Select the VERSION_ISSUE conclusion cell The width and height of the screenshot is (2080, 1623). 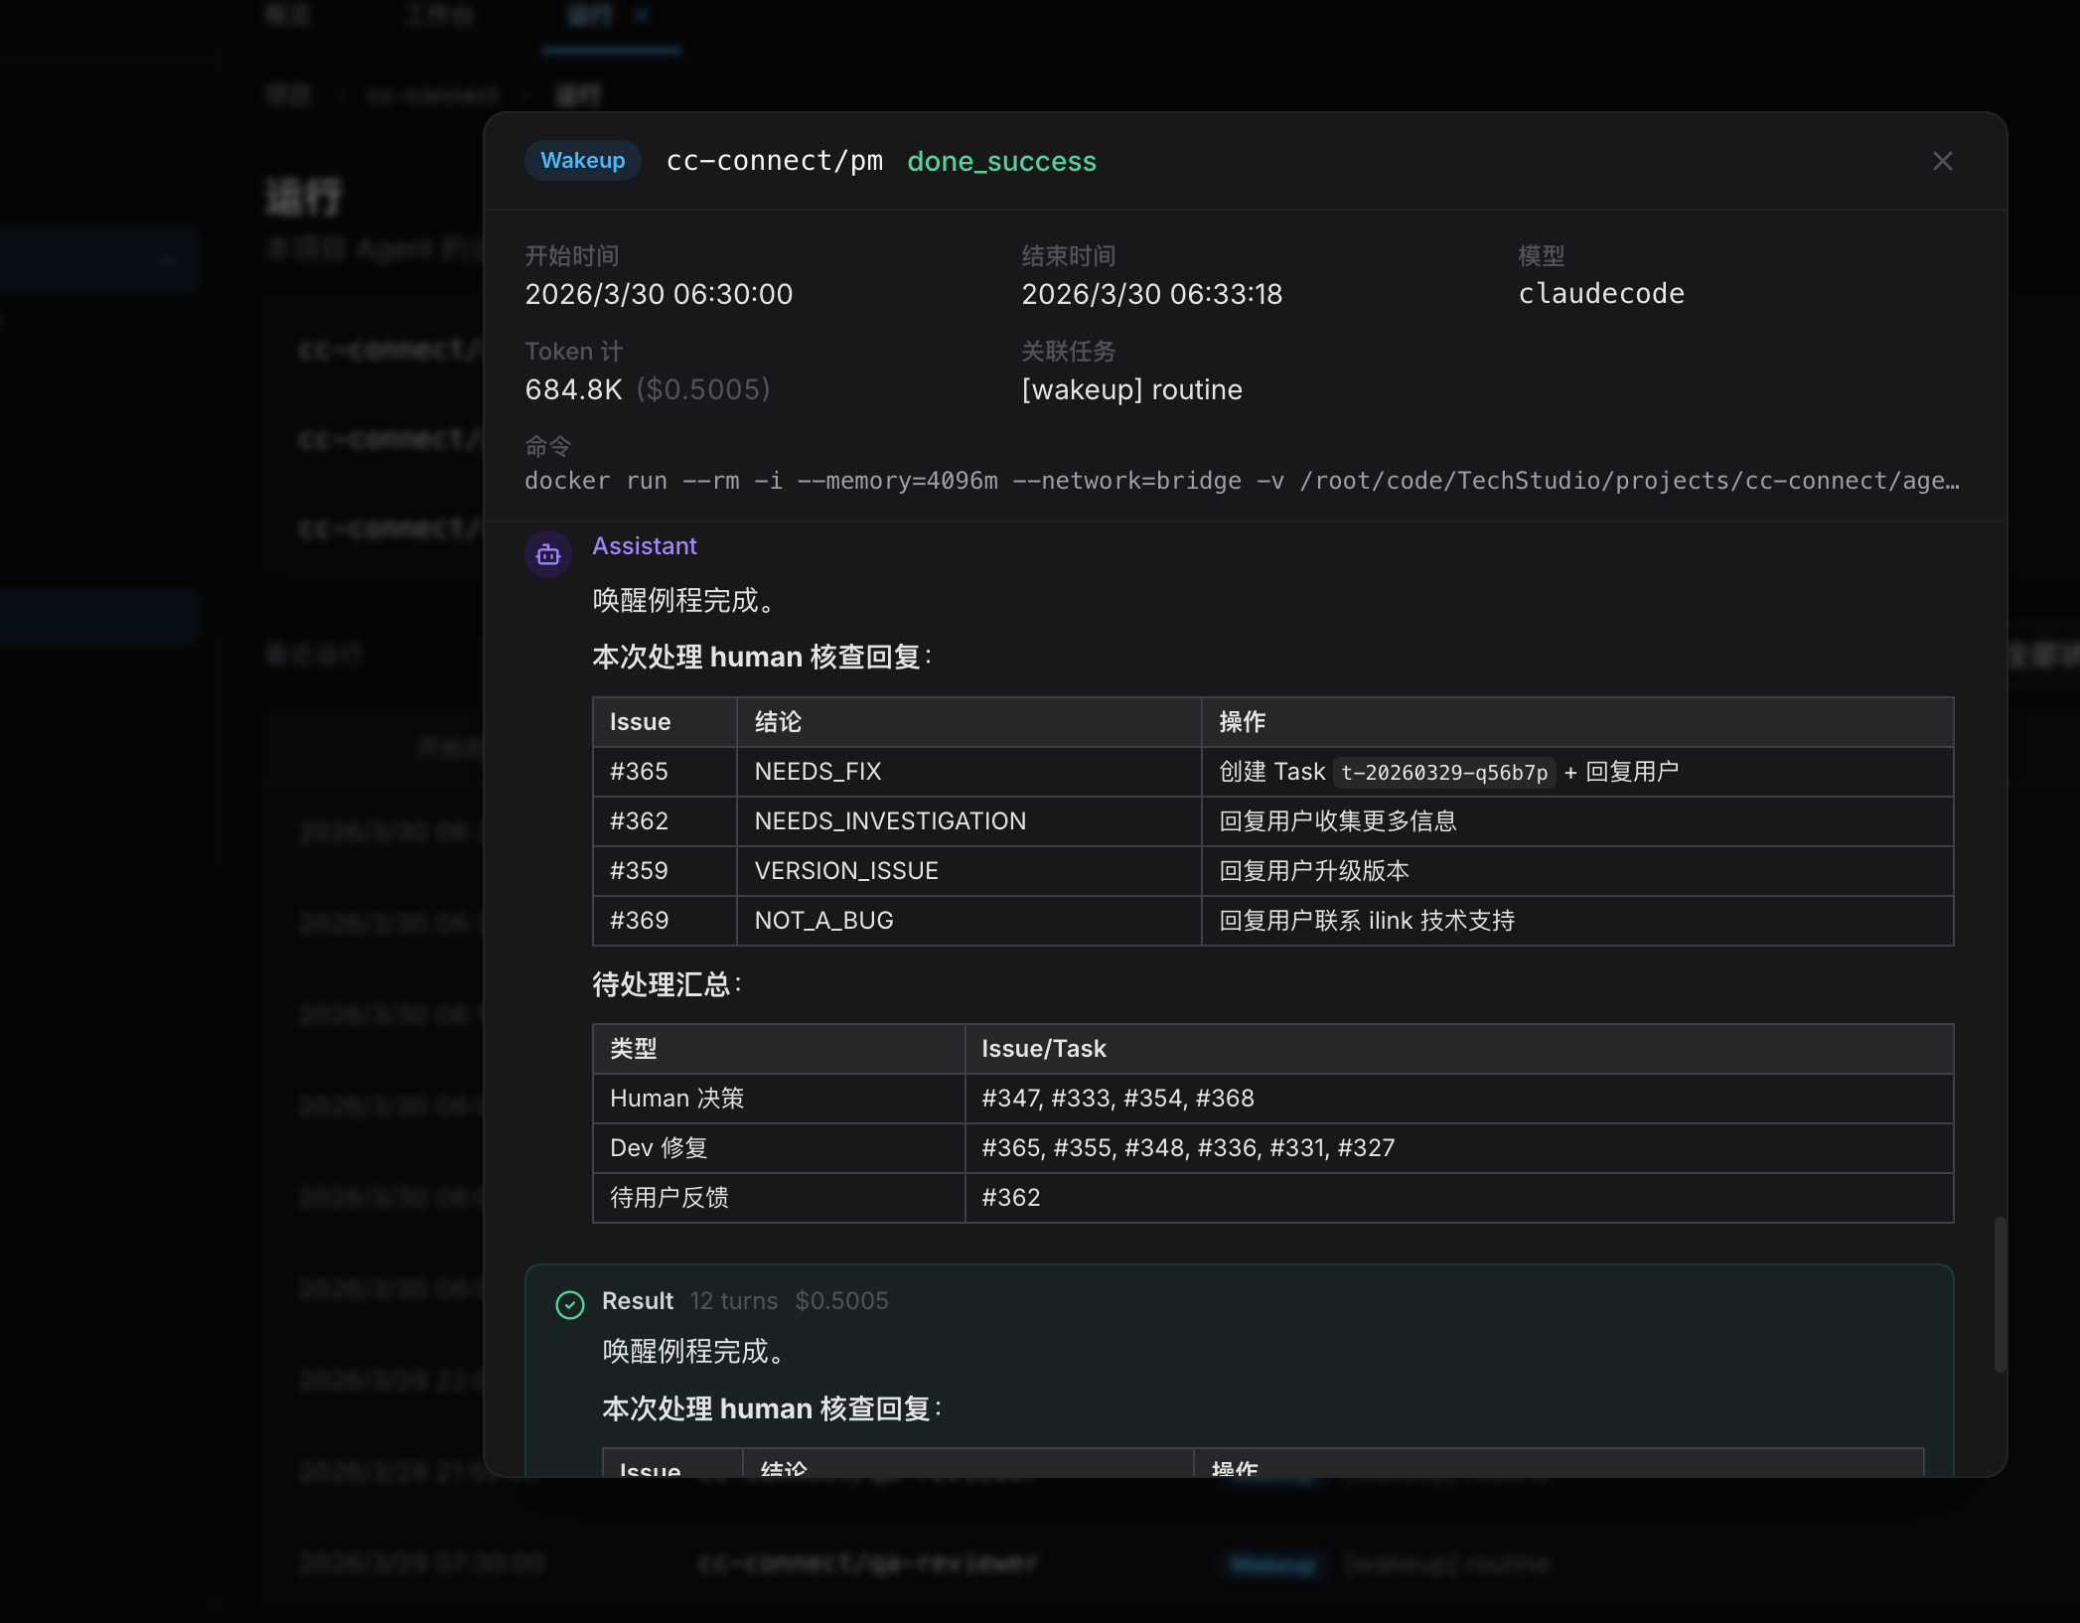[x=846, y=871]
